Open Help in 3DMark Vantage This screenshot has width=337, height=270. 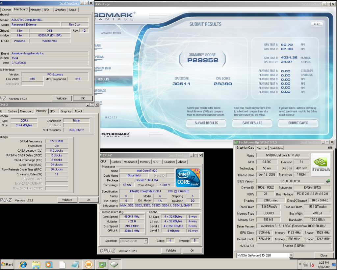pyautogui.click(x=317, y=24)
